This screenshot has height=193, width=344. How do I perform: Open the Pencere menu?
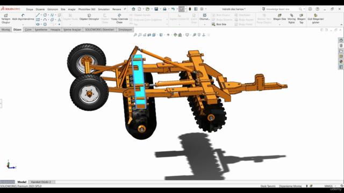click(x=117, y=9)
